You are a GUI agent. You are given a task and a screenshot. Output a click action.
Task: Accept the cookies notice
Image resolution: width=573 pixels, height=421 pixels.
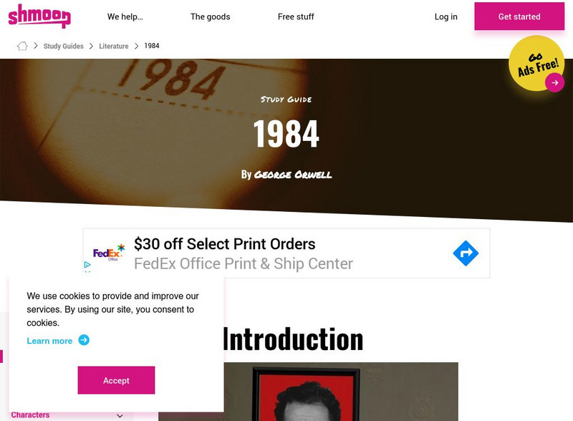click(117, 380)
